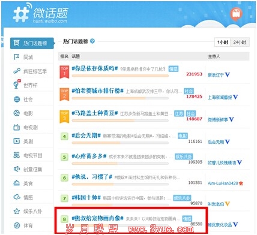Open the ghost mascot avatar icon

coord(237,14)
